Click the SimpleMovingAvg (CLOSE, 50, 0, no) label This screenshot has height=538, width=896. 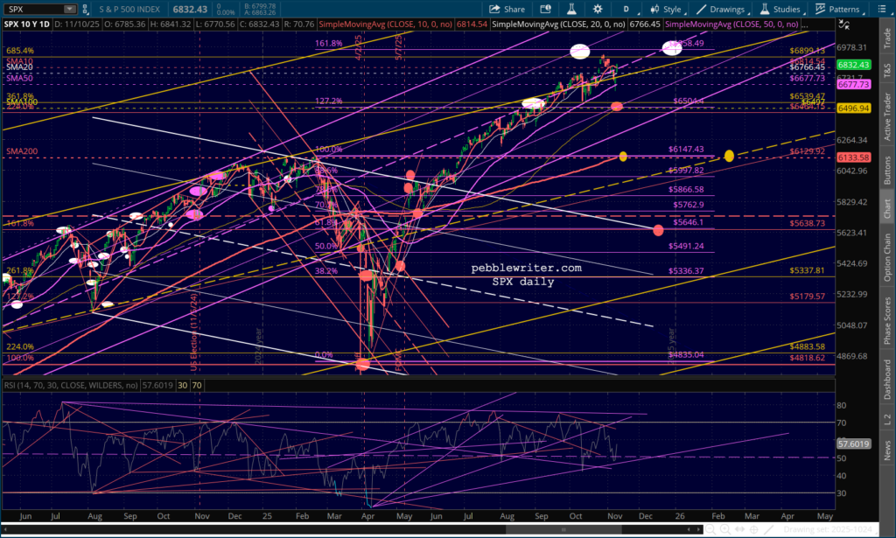point(731,24)
